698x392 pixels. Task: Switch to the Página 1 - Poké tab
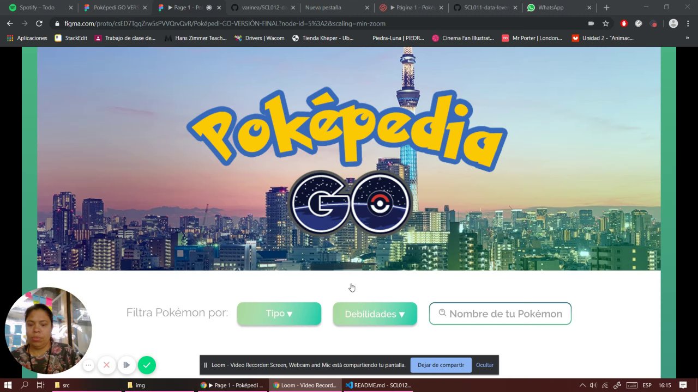point(411,8)
